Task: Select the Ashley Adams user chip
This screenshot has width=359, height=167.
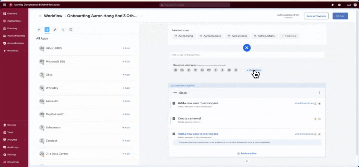Action: (265, 36)
